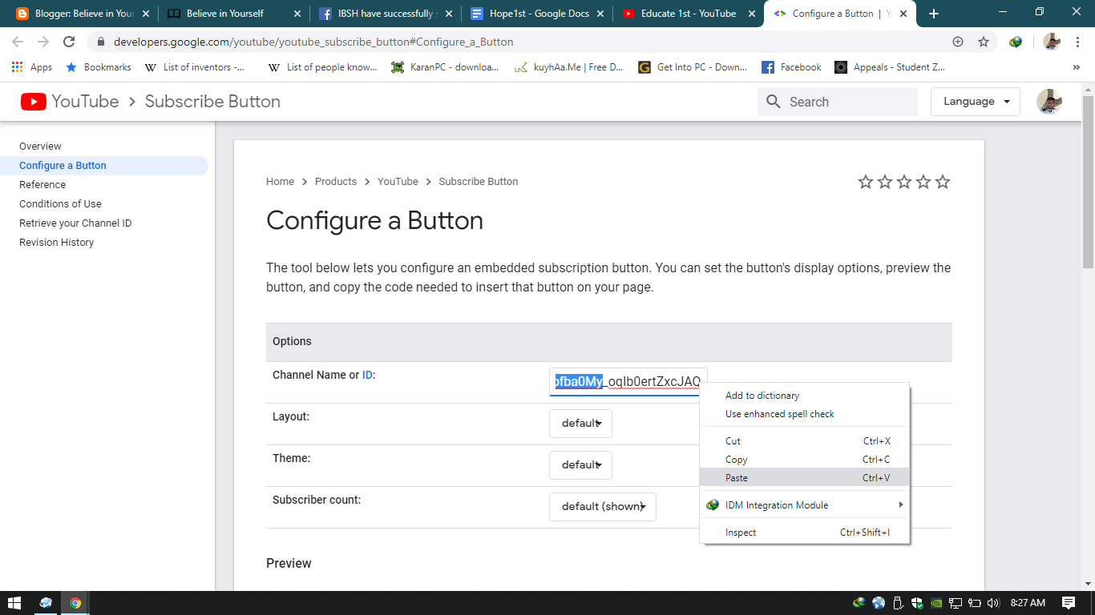Switch to the IBSH Facebook tab
This screenshot has height=615, width=1095.
pyautogui.click(x=386, y=14)
